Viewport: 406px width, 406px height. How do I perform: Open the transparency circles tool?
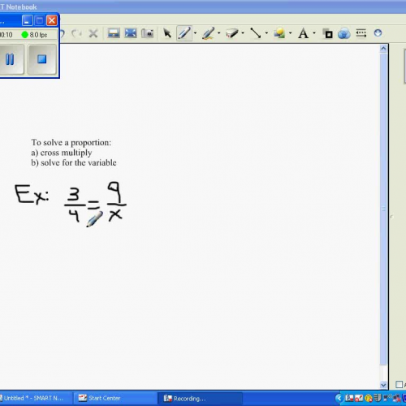point(344,33)
